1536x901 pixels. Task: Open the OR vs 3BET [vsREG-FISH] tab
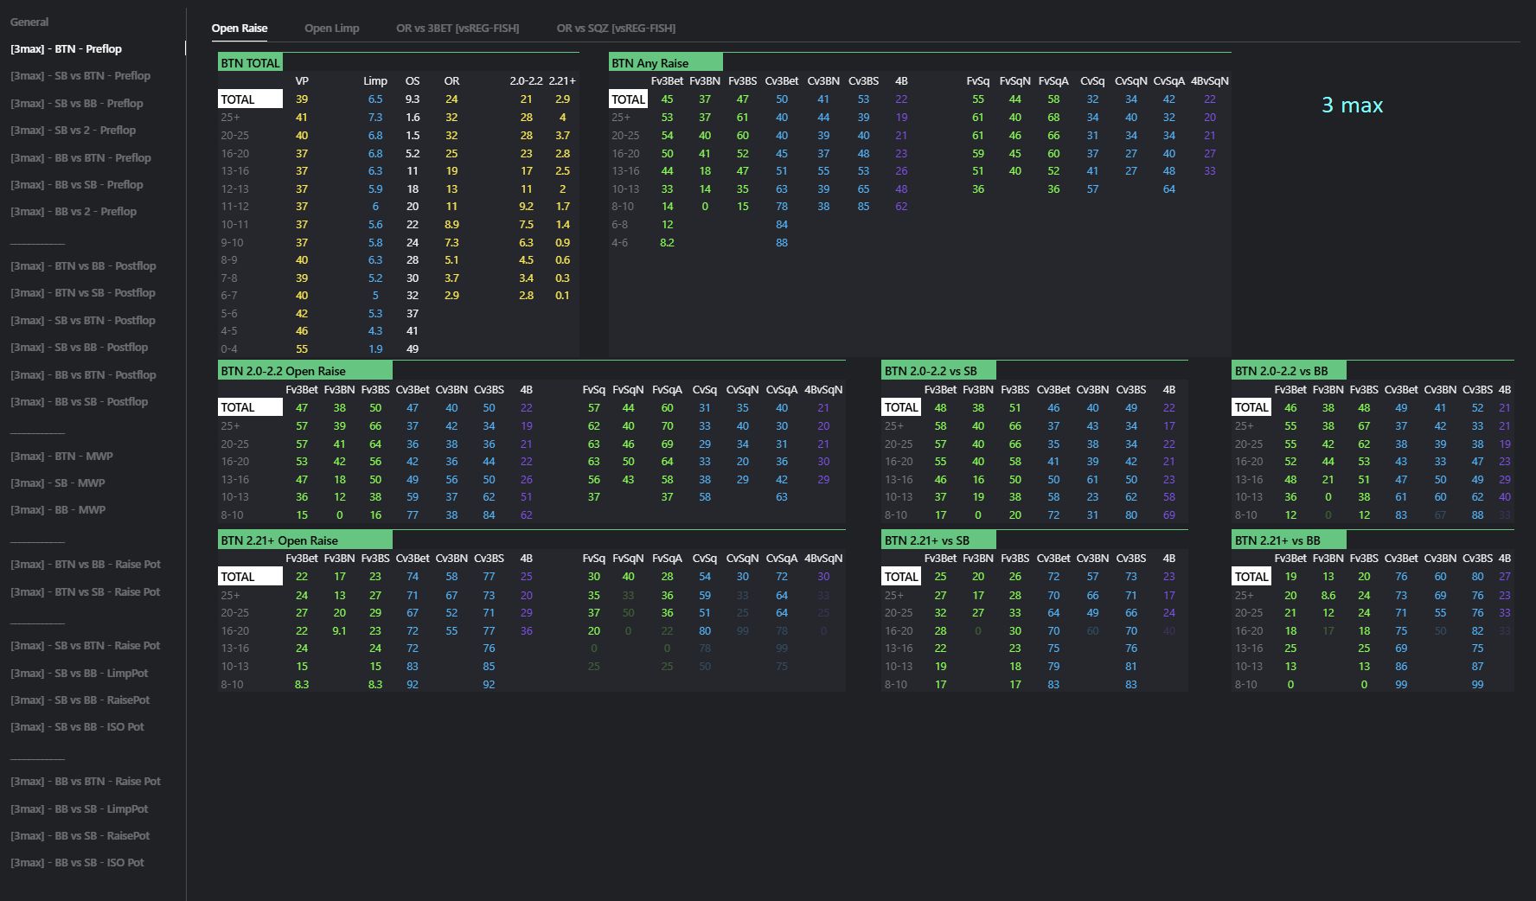click(x=458, y=29)
